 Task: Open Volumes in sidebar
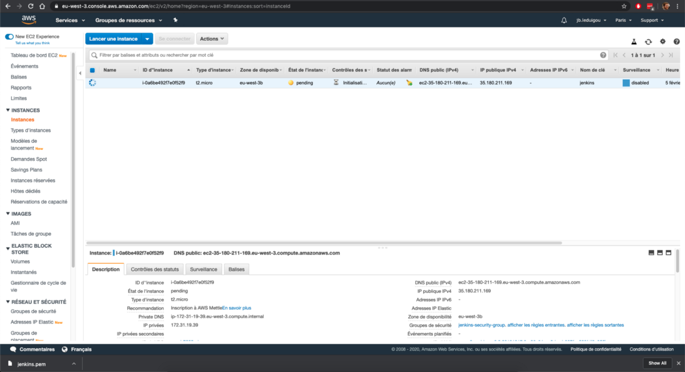[20, 261]
